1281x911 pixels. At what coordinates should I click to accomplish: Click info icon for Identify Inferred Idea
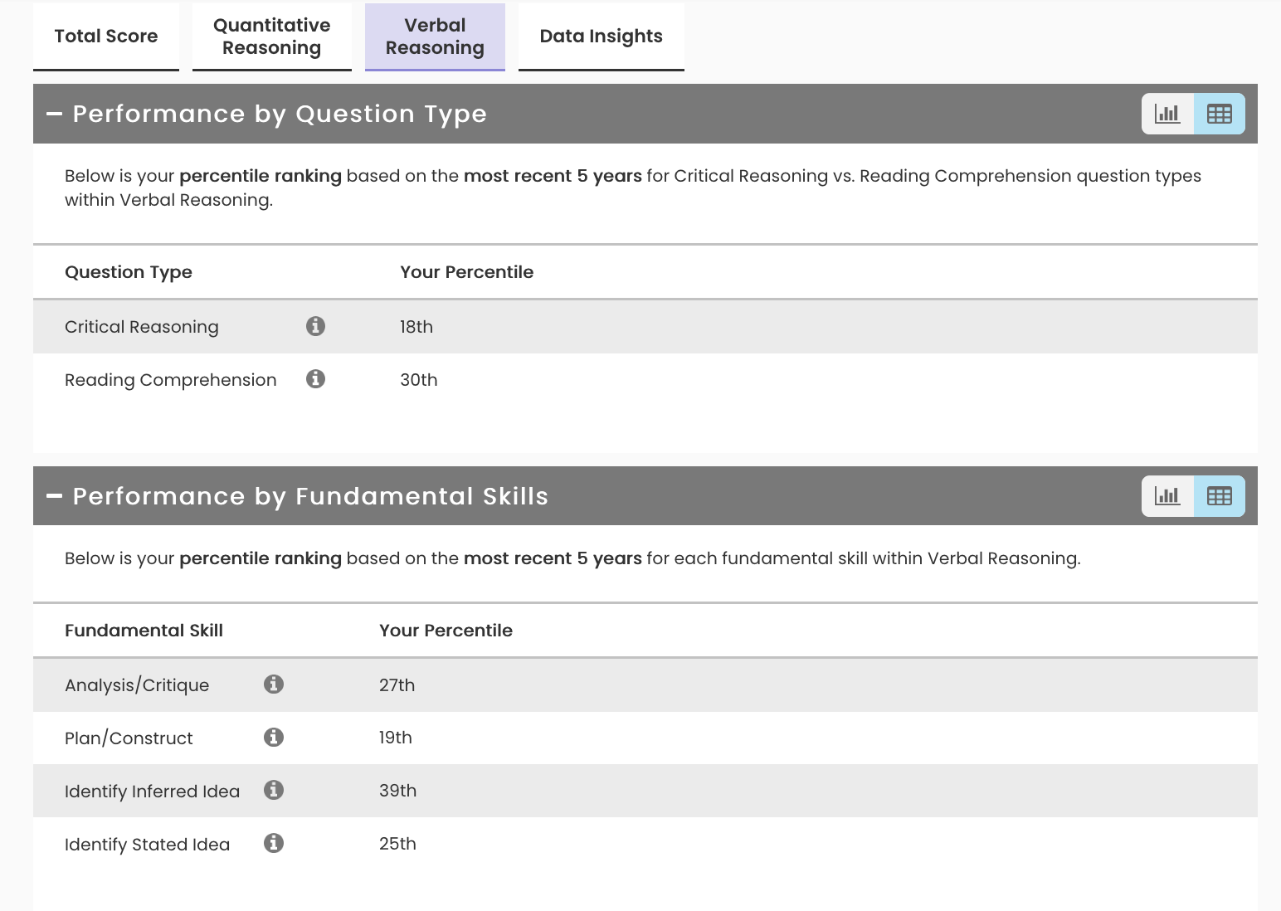pos(274,791)
